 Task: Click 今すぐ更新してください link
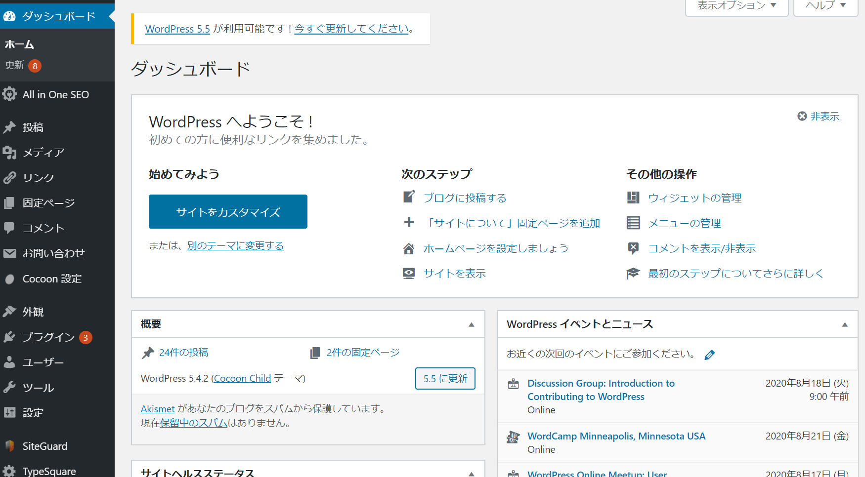click(x=351, y=29)
